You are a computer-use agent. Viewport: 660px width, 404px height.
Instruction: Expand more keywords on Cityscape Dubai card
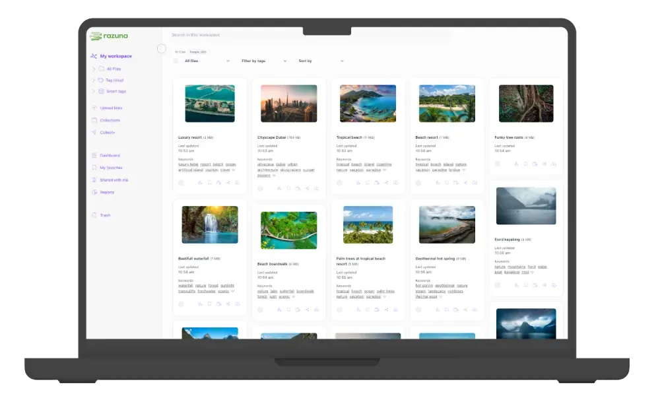click(274, 176)
